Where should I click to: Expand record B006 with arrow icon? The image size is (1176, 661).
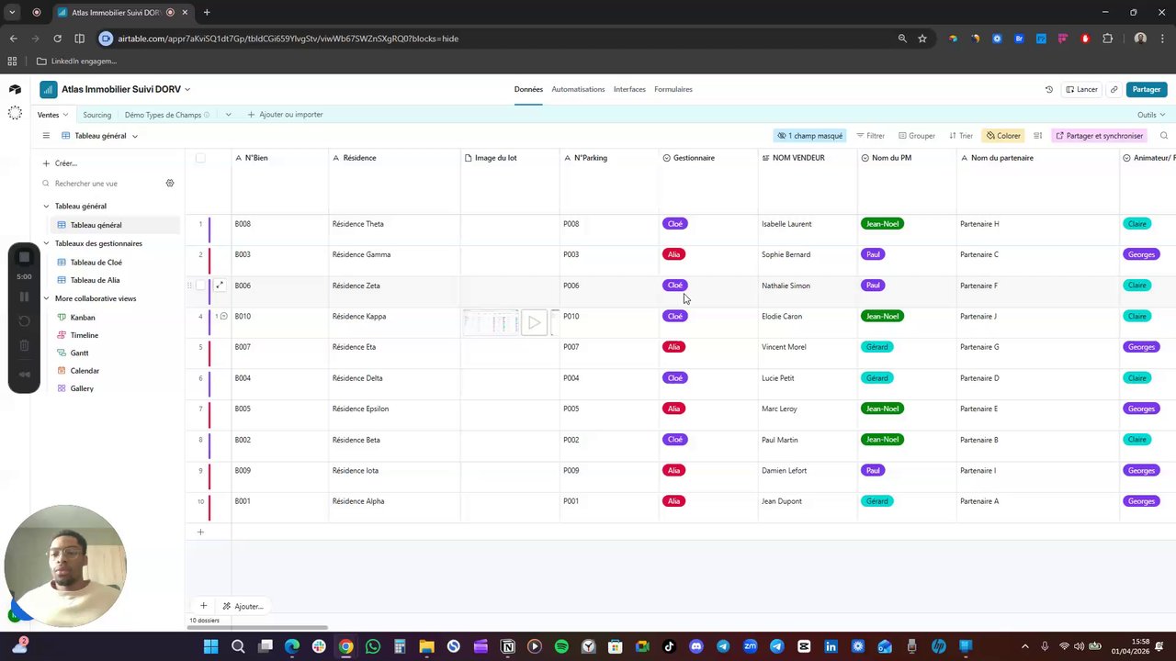[x=220, y=286]
